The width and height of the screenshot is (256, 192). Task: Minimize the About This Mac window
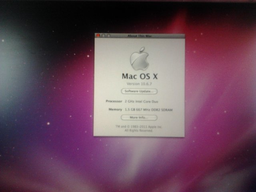103,36
